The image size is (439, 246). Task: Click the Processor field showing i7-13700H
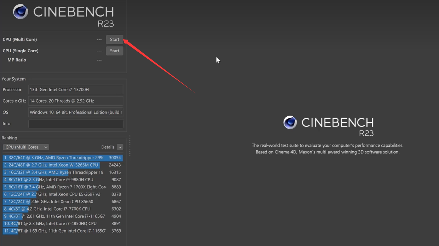pyautogui.click(x=76, y=90)
